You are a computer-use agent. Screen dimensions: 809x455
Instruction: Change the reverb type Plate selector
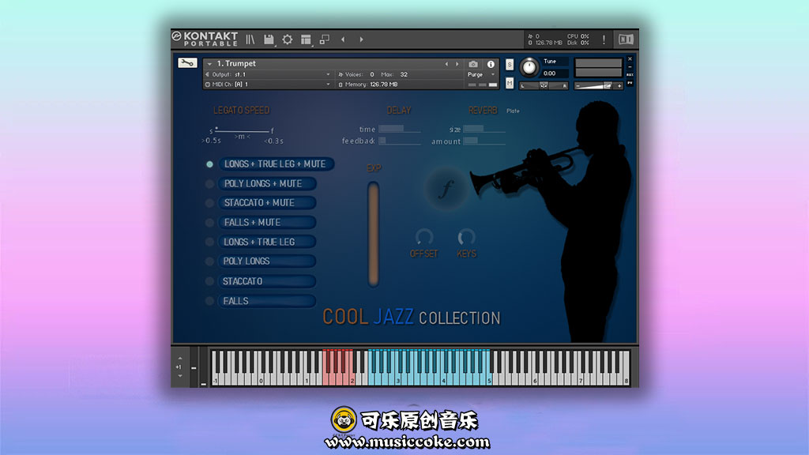point(513,111)
